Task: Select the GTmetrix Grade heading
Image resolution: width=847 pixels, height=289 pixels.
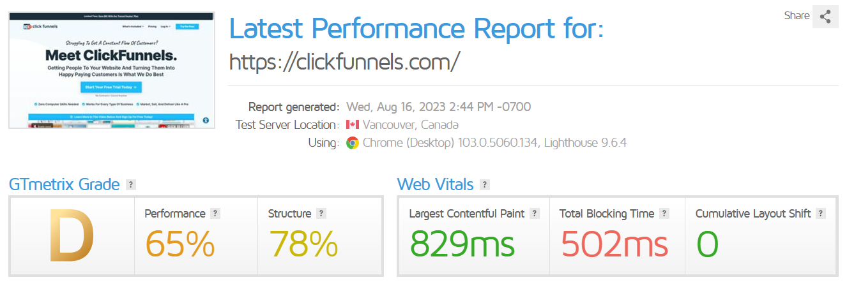Action: pyautogui.click(x=64, y=185)
